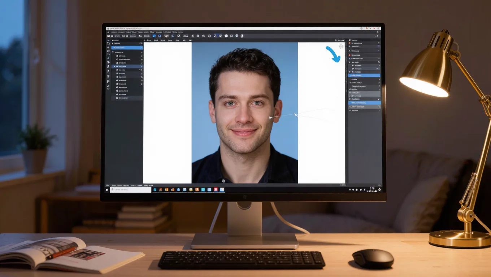Open the taskbar clock in the system tray
Image resolution: width=491 pixels, height=277 pixels.
pos(372,190)
